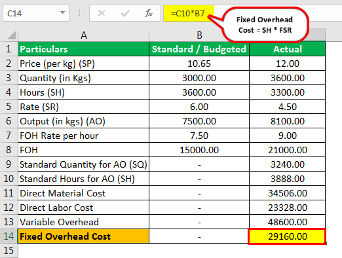The width and height of the screenshot is (342, 258).
Task: Select the value cell 23328.00
Action: coord(288,208)
